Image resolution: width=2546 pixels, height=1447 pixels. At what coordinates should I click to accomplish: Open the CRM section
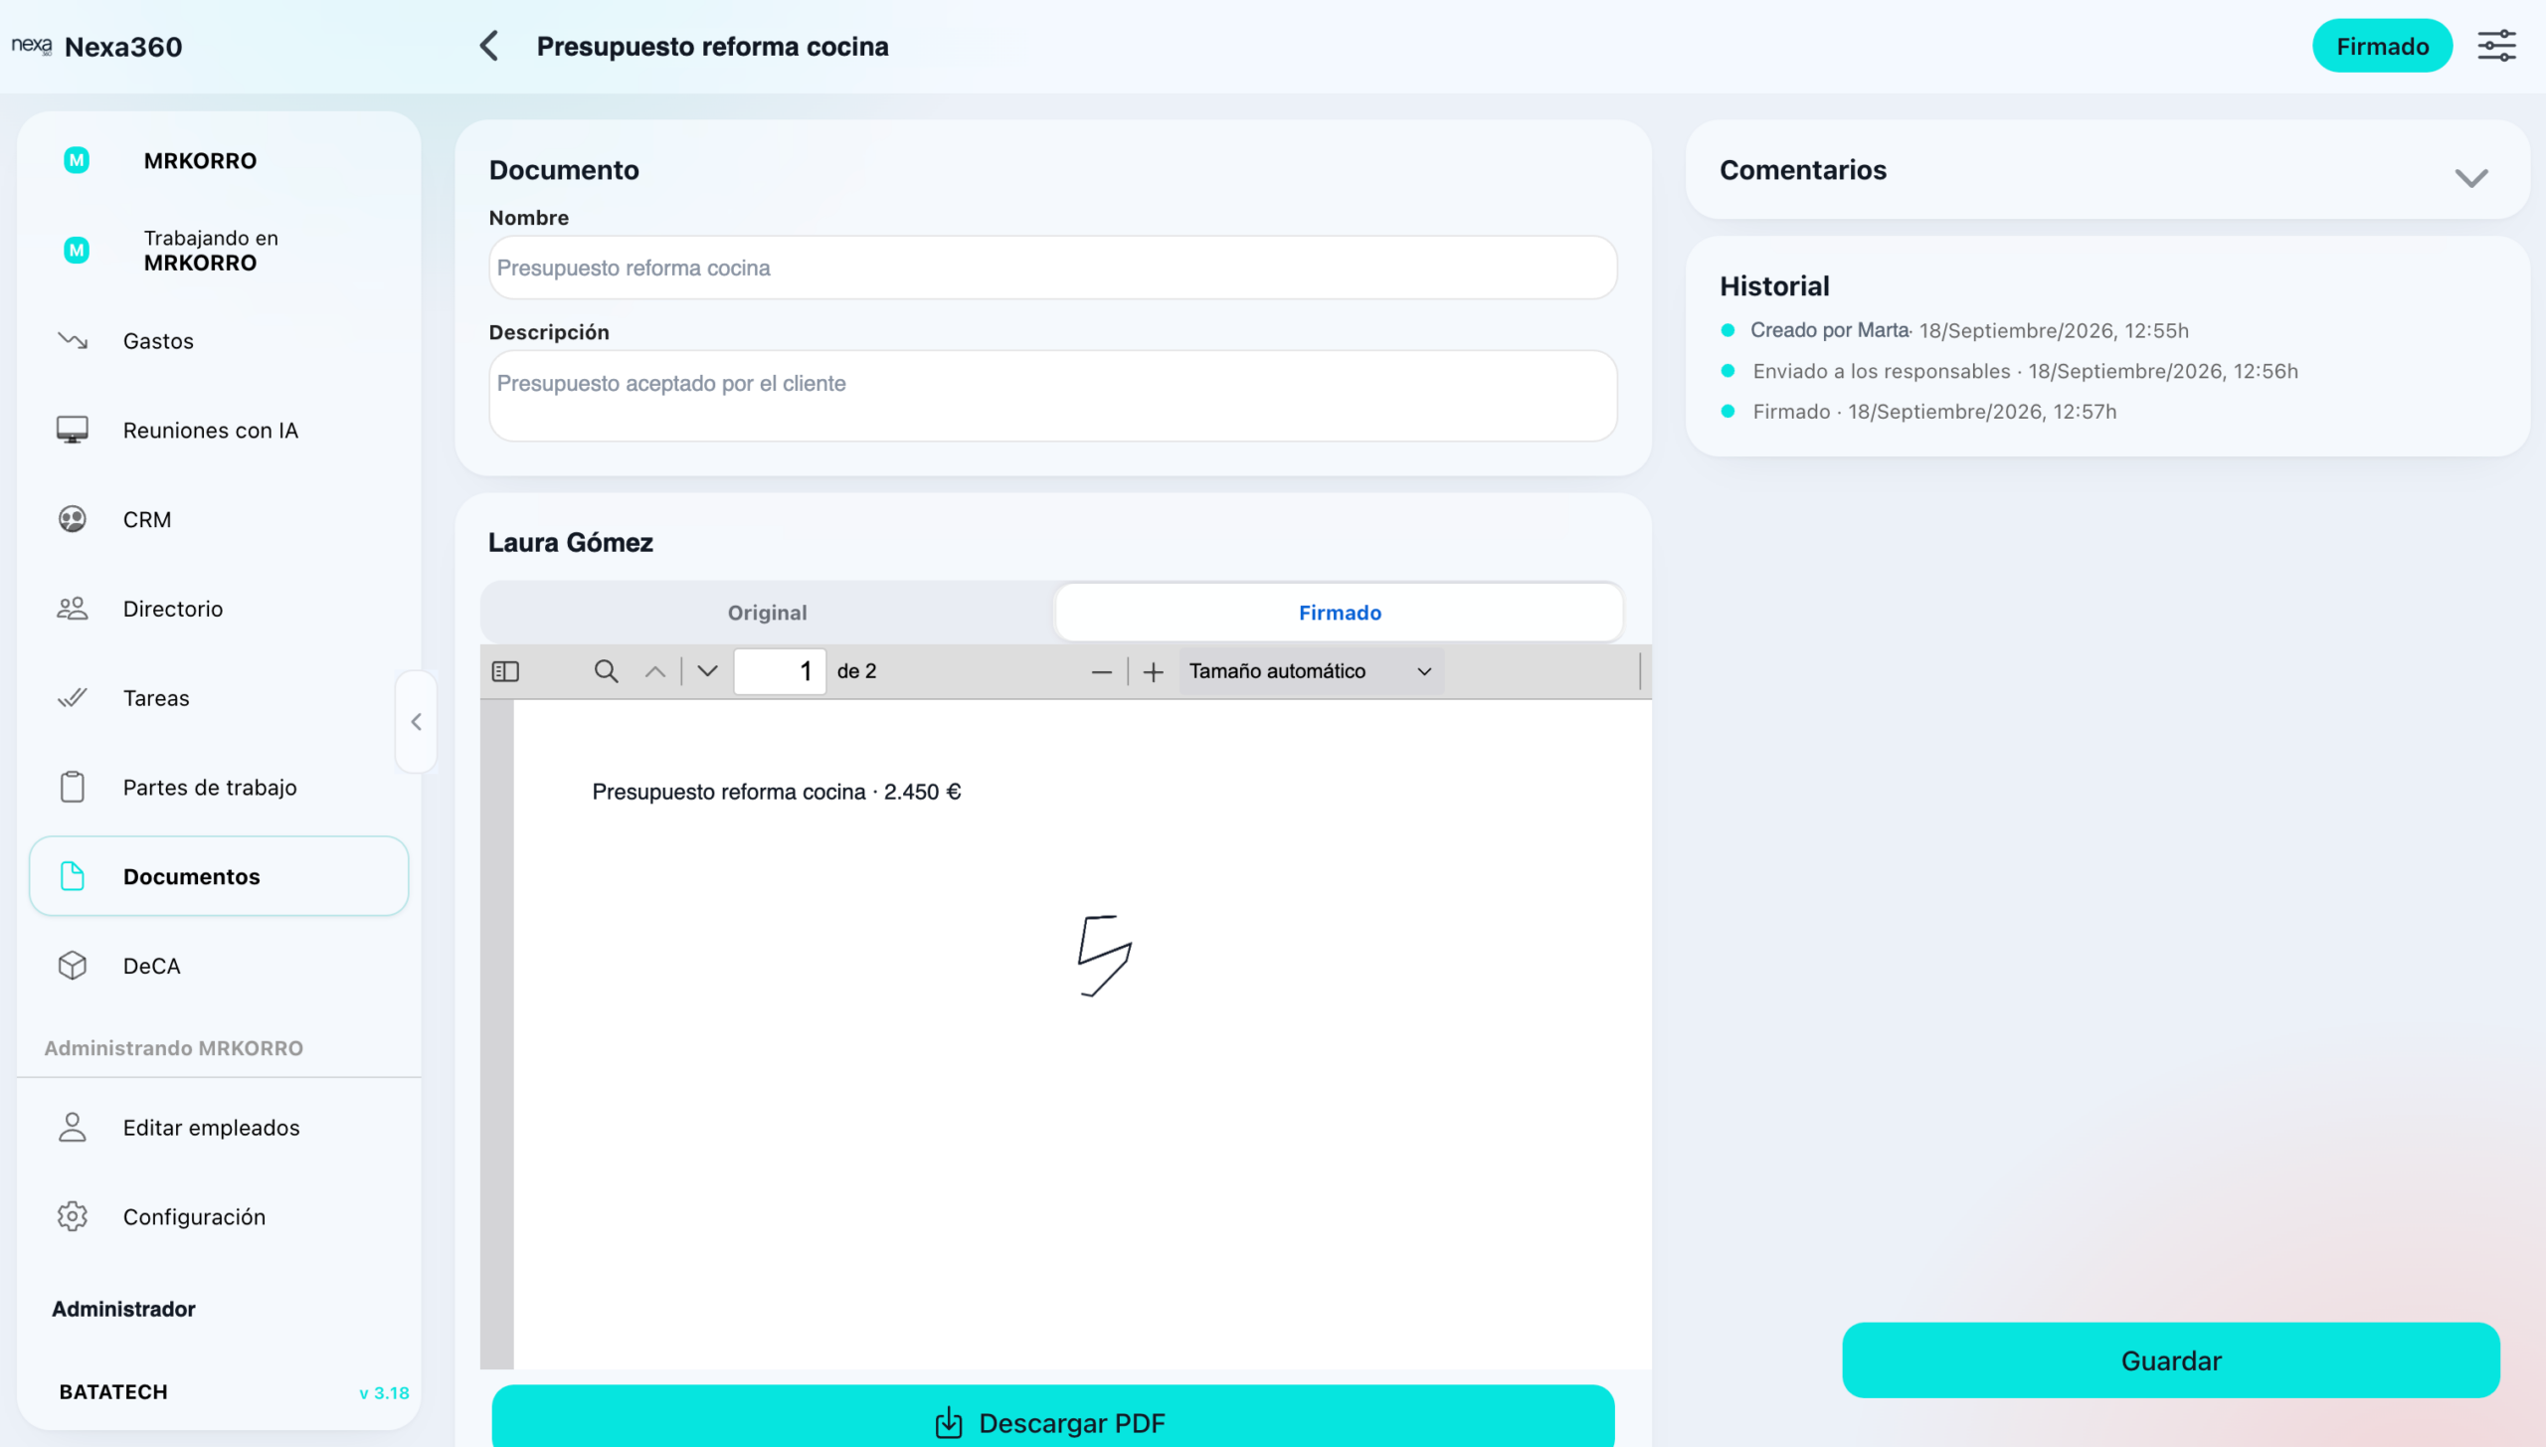point(219,519)
